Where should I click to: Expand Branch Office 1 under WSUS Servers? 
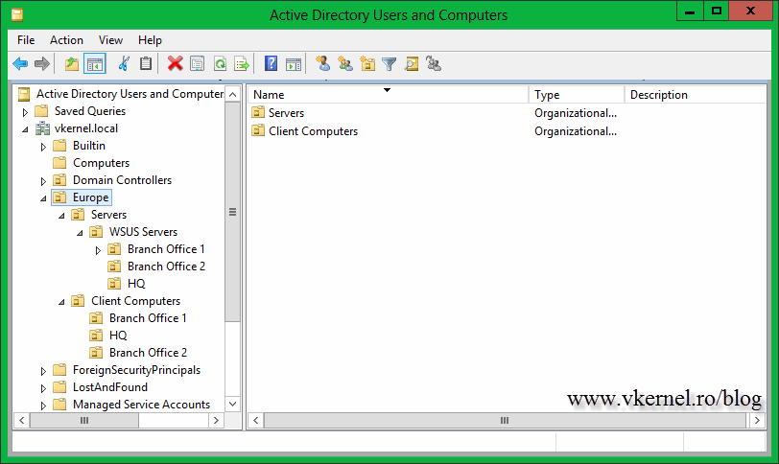(98, 250)
